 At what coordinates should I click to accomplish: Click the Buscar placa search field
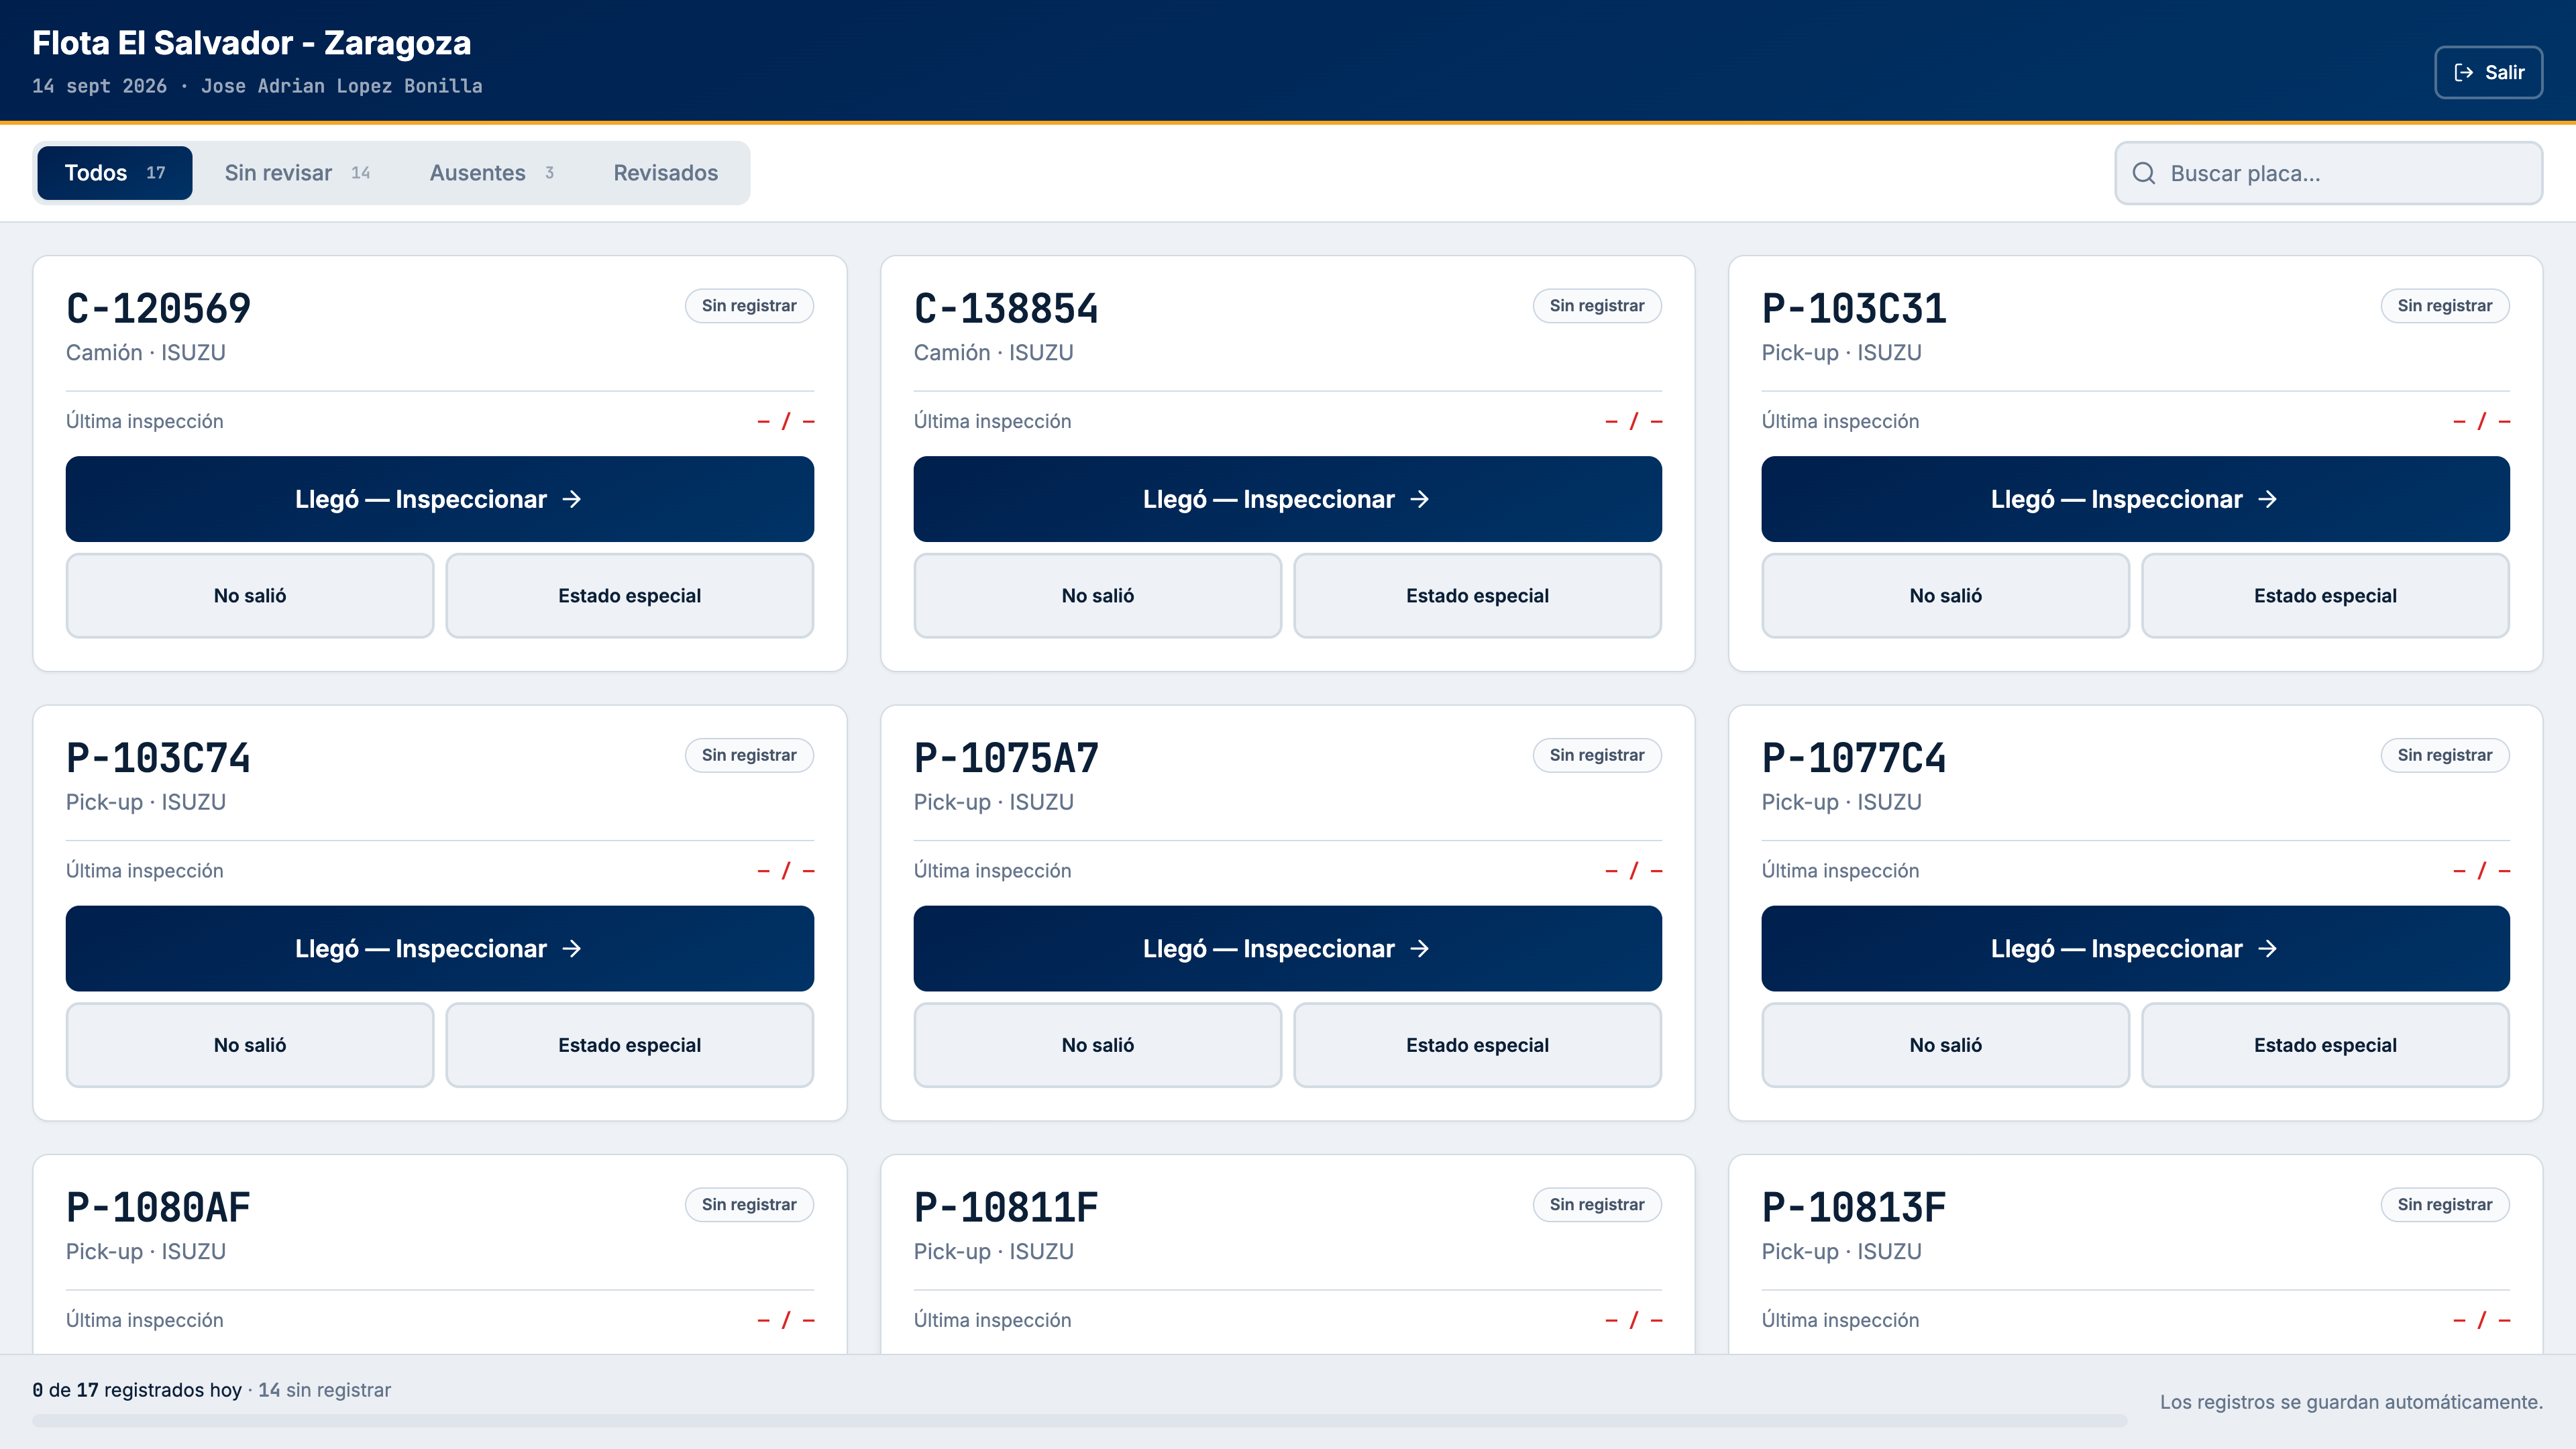[2328, 173]
